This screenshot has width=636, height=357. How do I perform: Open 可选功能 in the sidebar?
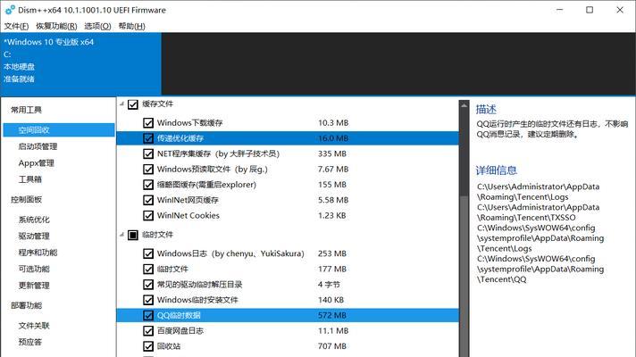[x=34, y=269]
